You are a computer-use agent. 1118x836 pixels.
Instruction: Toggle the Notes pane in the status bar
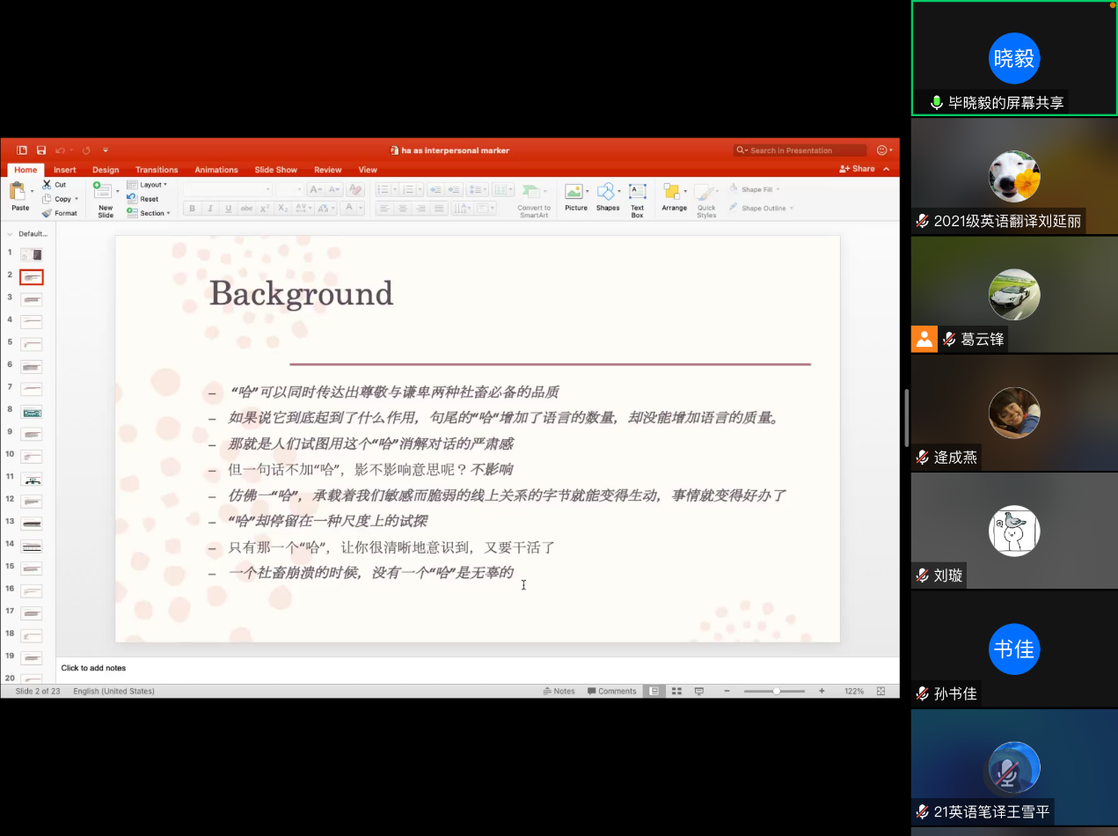click(559, 691)
